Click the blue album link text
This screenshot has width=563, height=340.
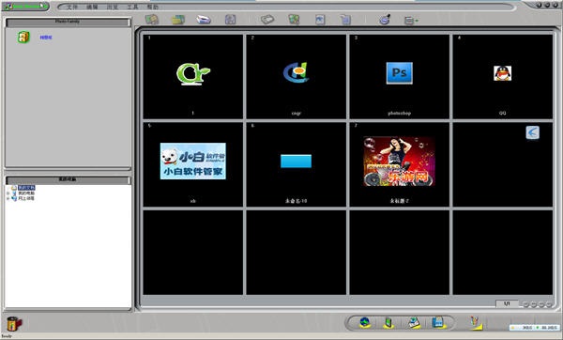click(x=46, y=38)
